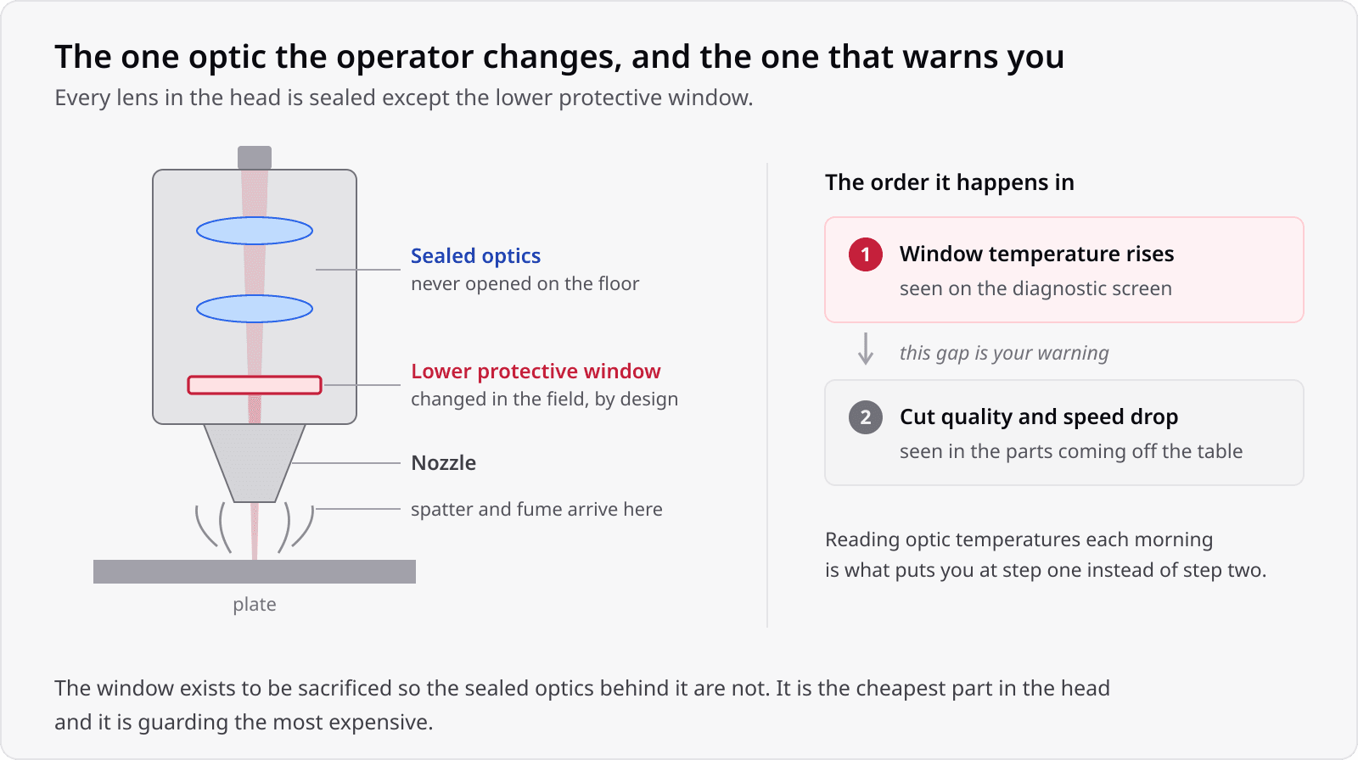Click the gray fiber connector atop the head

click(x=255, y=158)
